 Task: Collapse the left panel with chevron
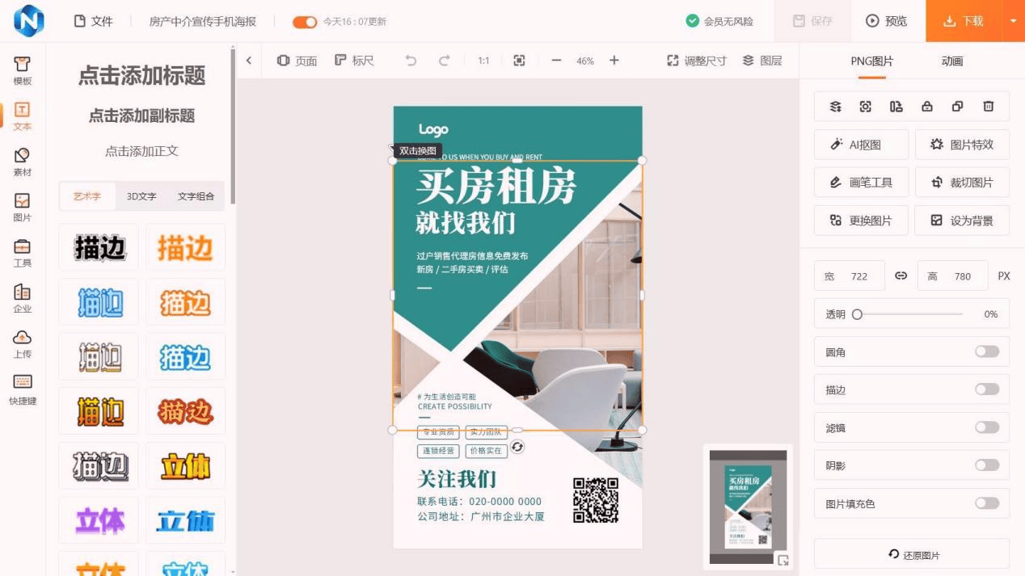click(x=249, y=61)
